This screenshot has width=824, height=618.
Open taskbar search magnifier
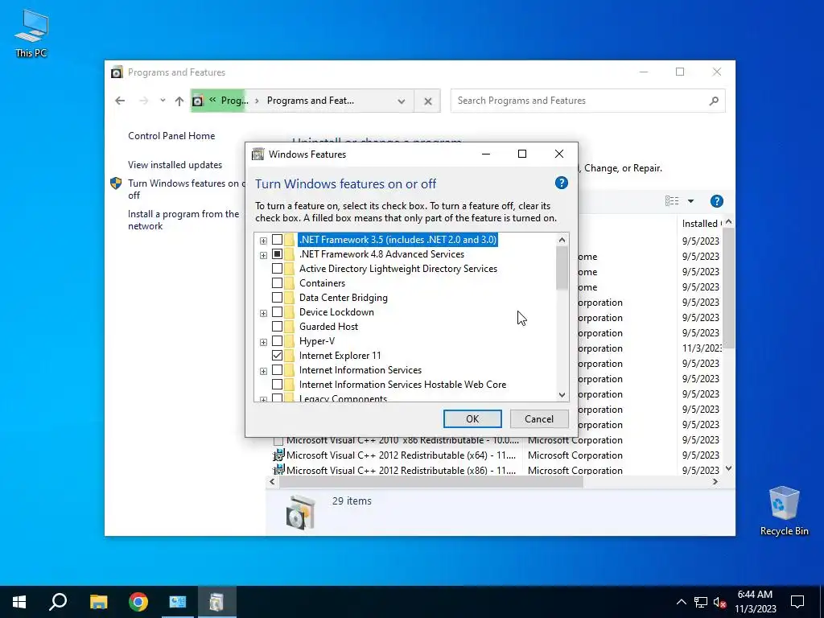point(58,602)
